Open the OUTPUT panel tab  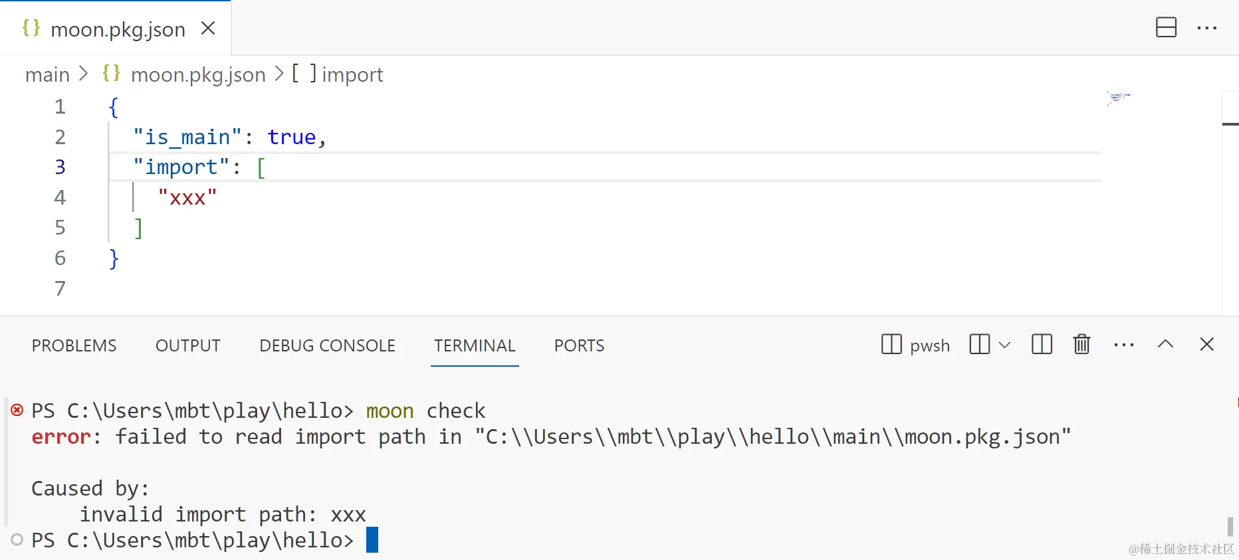[x=187, y=345]
